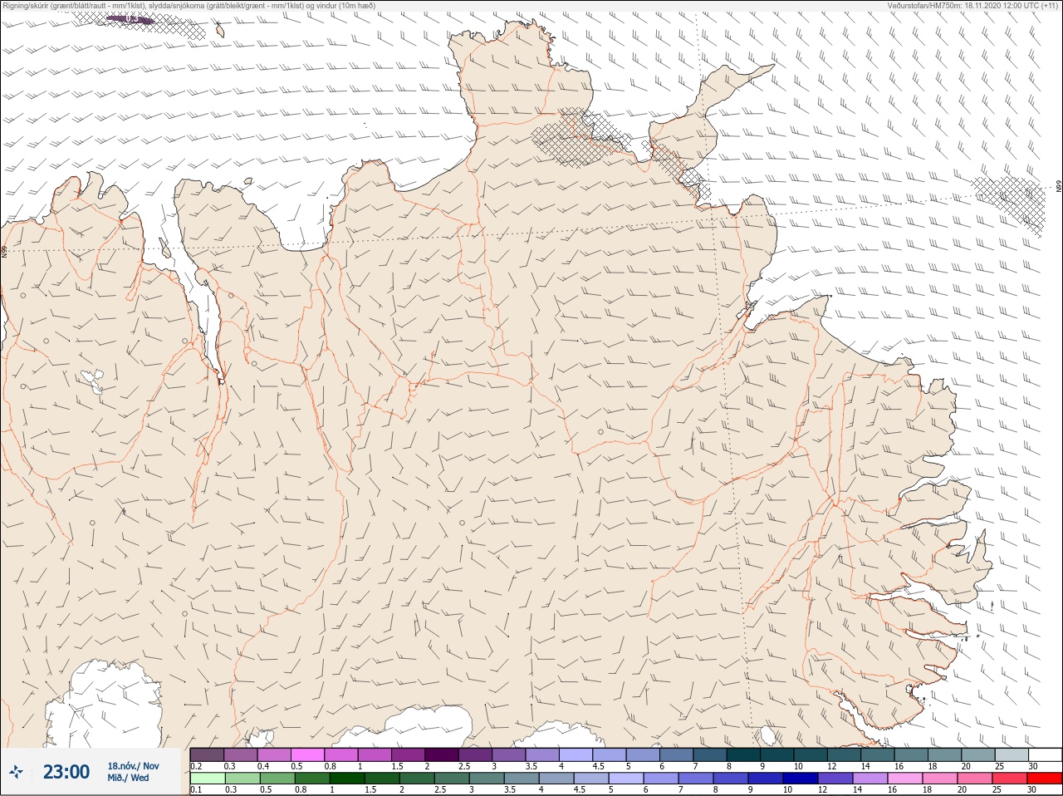Click the "0.2" label in the upper legend
1063x796 pixels.
click(x=196, y=766)
